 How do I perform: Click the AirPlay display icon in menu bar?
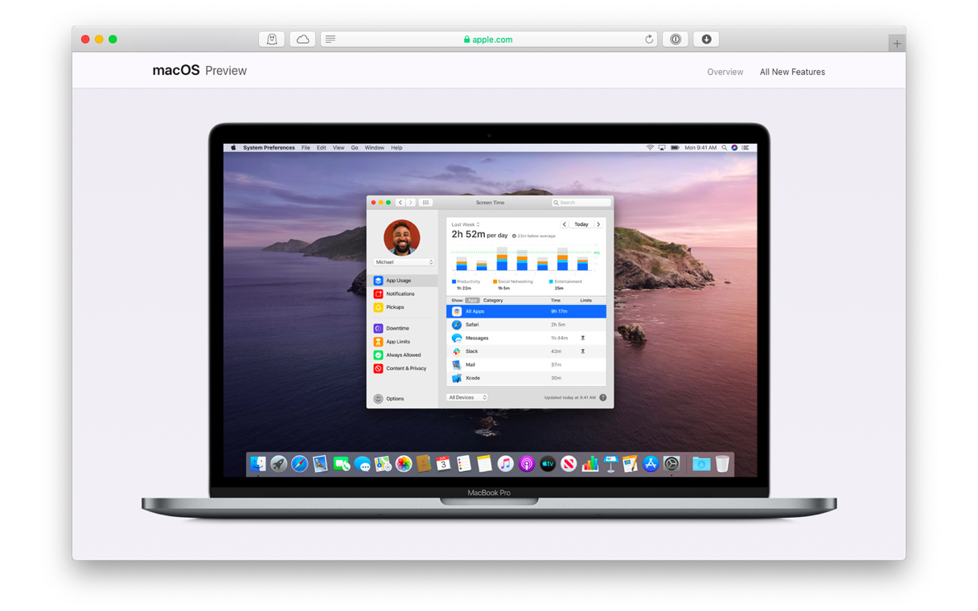click(x=662, y=148)
